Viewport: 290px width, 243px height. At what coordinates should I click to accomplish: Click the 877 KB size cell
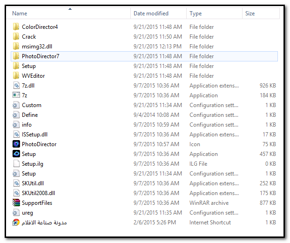pyautogui.click(x=268, y=203)
